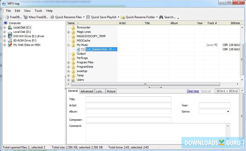246x151 pixels.
Task: Click the ID3v1 + ID3v2 button
Action: point(227,91)
